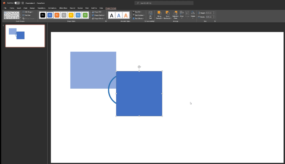285x164 pixels.
Task: Select the Text Box shape in the shapes gallery
Action: click(5, 13)
